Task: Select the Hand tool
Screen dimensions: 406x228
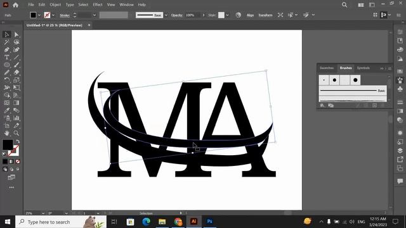Action: [7, 133]
